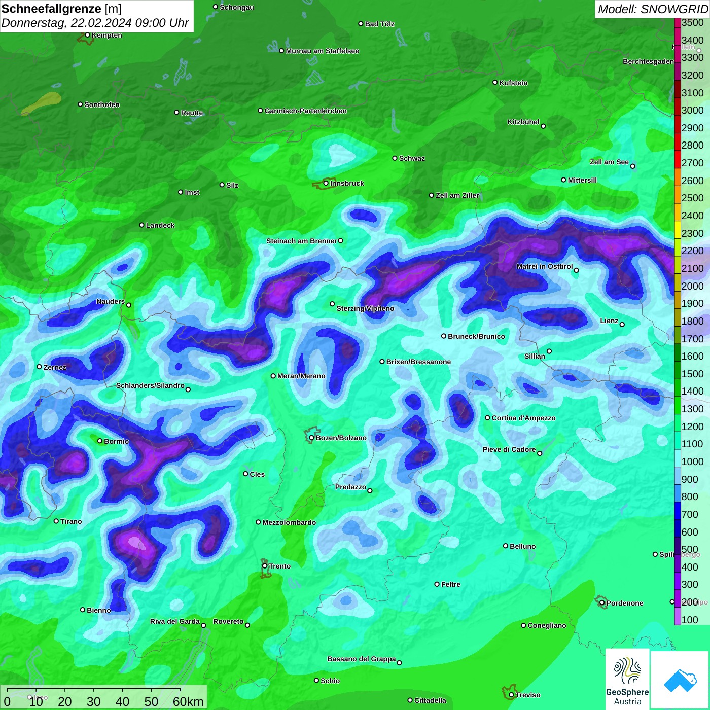The width and height of the screenshot is (710, 710).
Task: Click the Schneefallgrenze [m] title
Action: [x=61, y=9]
